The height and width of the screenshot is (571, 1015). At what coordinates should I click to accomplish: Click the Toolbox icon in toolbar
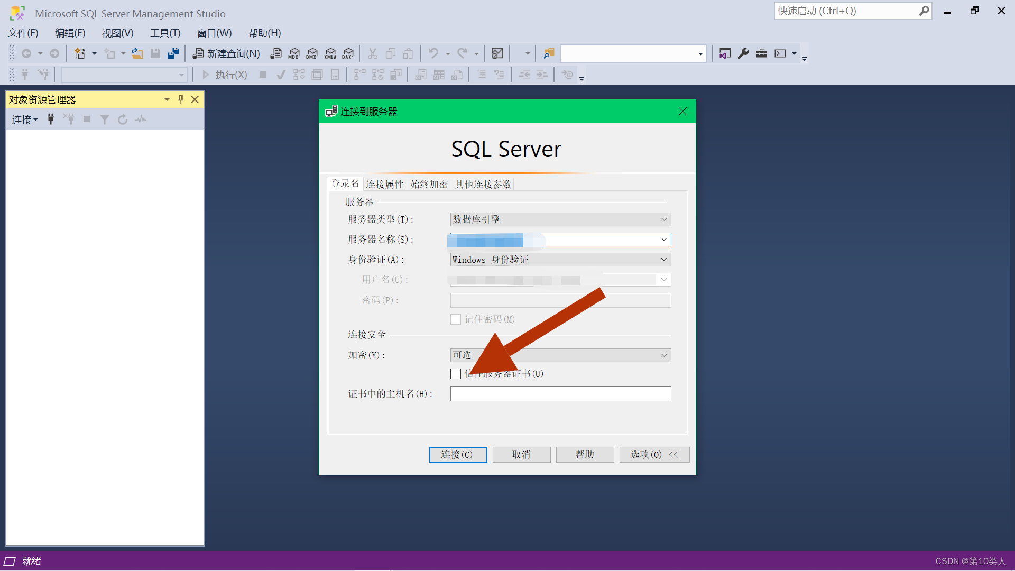point(761,53)
